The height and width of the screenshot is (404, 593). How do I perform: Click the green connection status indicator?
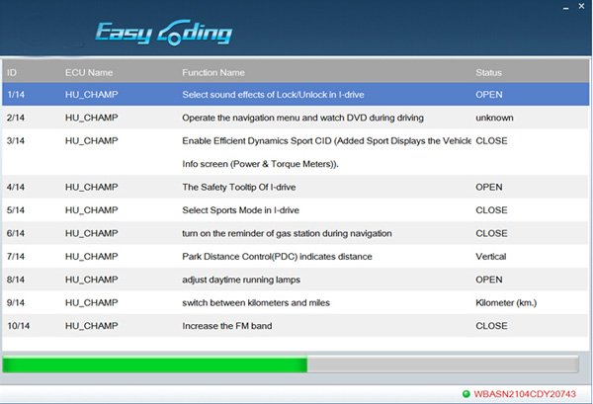coord(466,393)
